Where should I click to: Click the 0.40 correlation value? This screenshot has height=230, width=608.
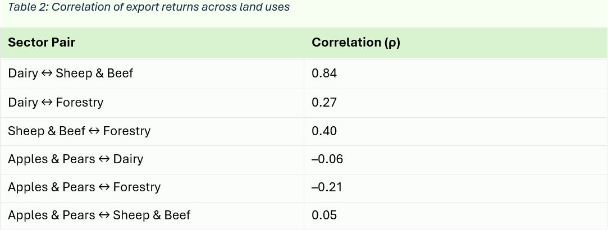[x=324, y=131]
